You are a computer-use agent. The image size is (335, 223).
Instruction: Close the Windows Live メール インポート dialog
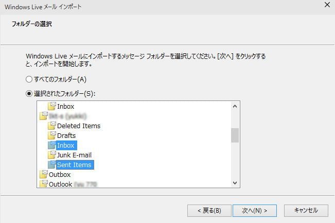pyautogui.click(x=327, y=6)
